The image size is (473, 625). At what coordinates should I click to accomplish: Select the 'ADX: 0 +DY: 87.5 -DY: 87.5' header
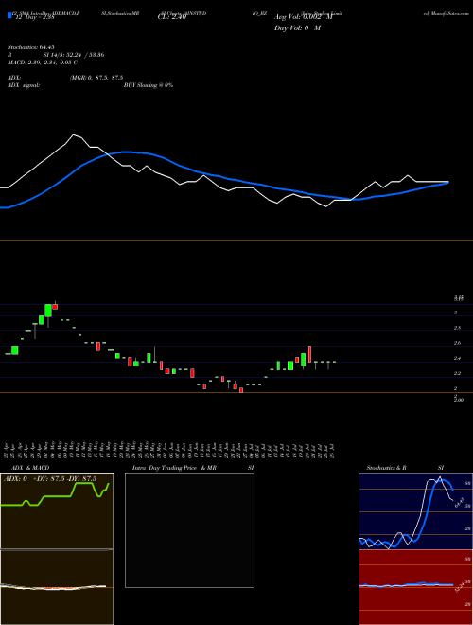pyautogui.click(x=50, y=479)
